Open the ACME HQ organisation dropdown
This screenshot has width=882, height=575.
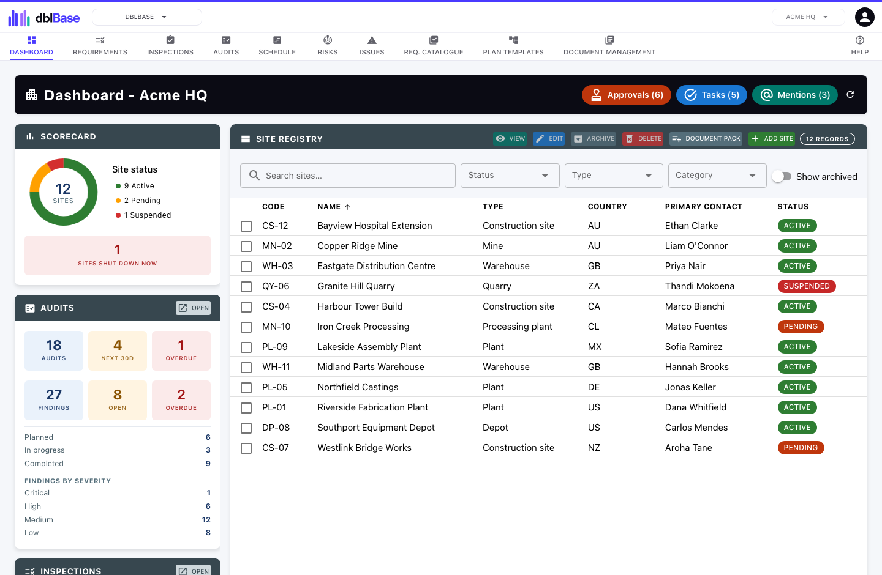click(808, 17)
